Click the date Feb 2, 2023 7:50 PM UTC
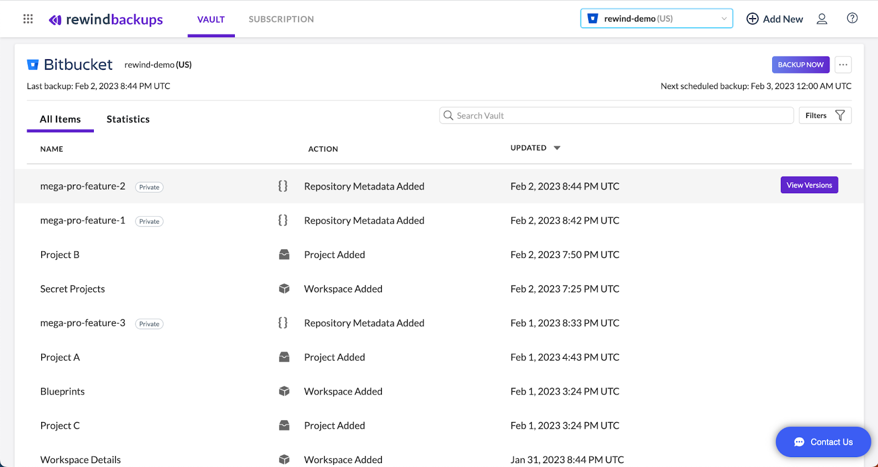The width and height of the screenshot is (878, 467). tap(565, 255)
